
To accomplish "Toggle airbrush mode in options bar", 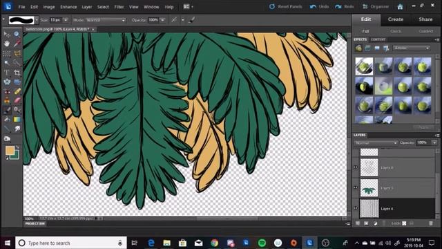I will 174,20.
